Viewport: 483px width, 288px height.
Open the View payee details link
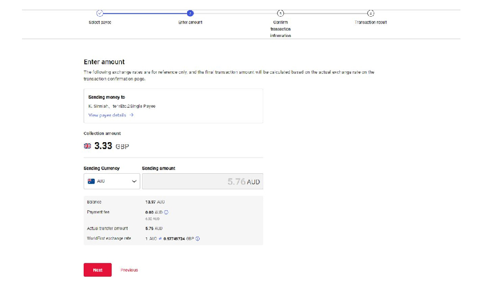(x=107, y=115)
